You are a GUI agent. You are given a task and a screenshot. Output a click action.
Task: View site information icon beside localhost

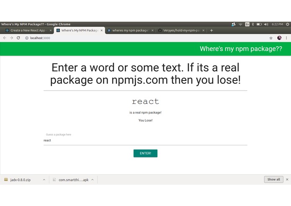point(27,38)
